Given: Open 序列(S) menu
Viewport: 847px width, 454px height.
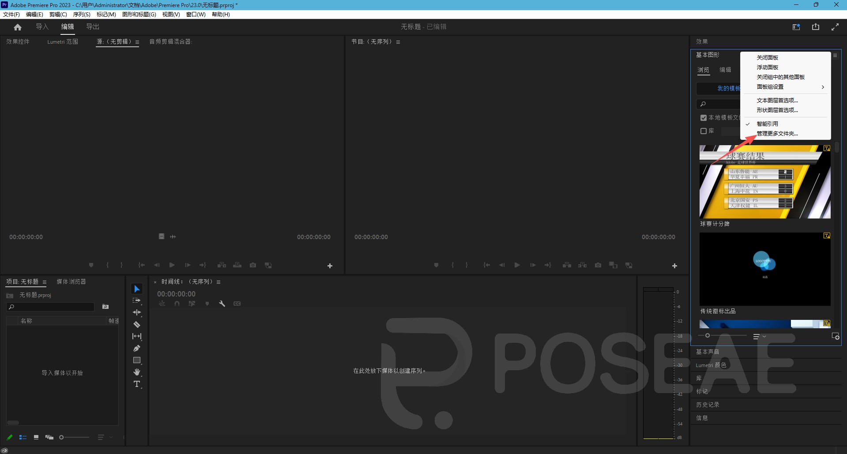Looking at the screenshot, I should pos(82,15).
